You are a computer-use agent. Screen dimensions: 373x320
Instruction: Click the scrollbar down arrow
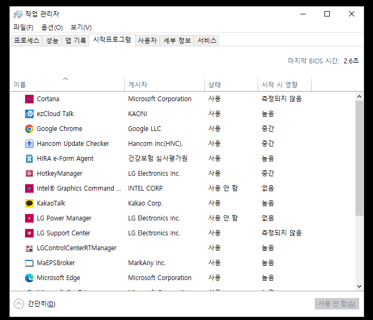[359, 286]
